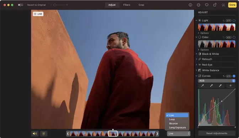The image size is (239, 138).
Task: Click the Done button
Action: coord(232,5)
